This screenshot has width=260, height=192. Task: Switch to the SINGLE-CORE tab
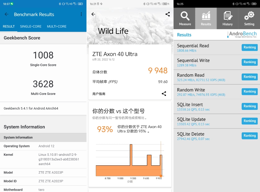pos(31,27)
